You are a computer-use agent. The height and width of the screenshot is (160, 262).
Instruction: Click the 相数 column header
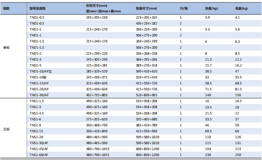point(6,8)
